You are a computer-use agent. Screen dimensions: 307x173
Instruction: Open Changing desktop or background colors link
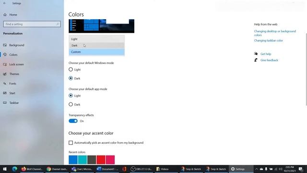click(x=275, y=33)
